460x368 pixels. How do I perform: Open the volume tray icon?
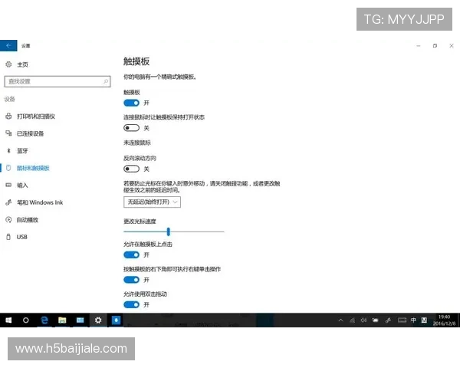click(363, 320)
